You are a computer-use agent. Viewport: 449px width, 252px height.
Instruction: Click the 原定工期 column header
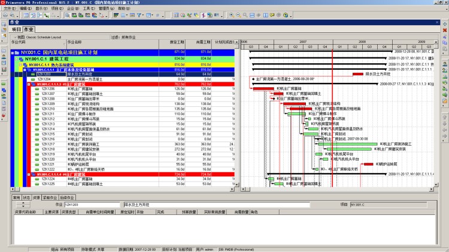click(172, 44)
